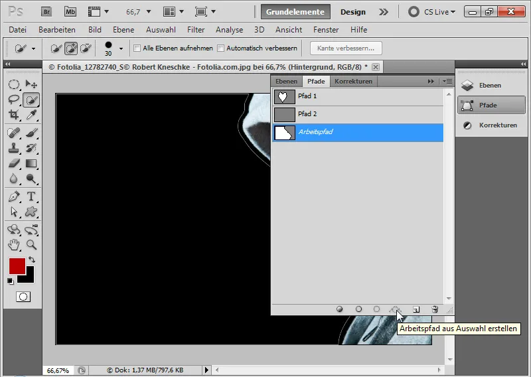Delete current path trash icon
Image resolution: width=531 pixels, height=377 pixels.
(435, 309)
